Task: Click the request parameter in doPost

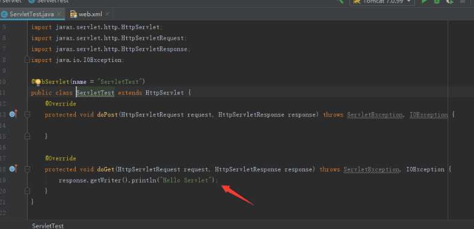Action: click(199, 115)
